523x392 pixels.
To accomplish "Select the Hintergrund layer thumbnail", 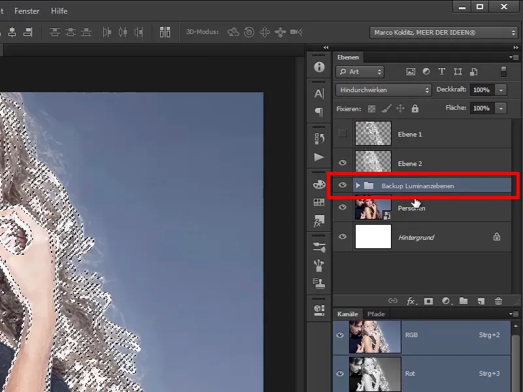I will pyautogui.click(x=373, y=237).
